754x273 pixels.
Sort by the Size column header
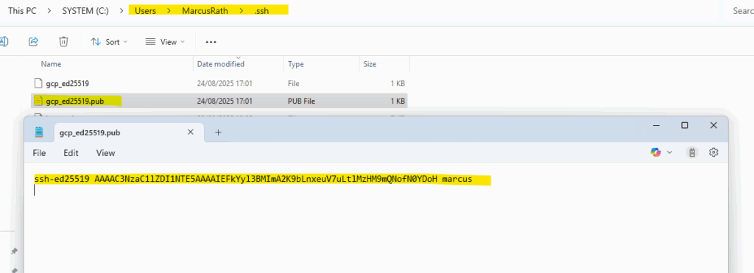click(370, 64)
